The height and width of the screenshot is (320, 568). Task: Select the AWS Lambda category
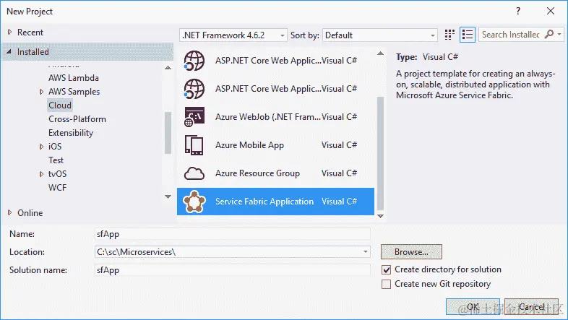coord(74,78)
